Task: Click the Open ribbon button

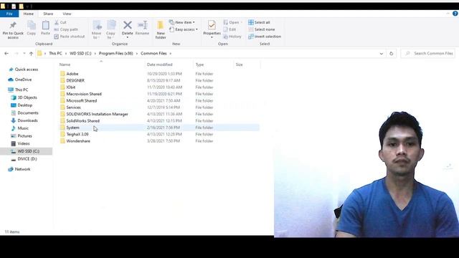Action: [232, 22]
